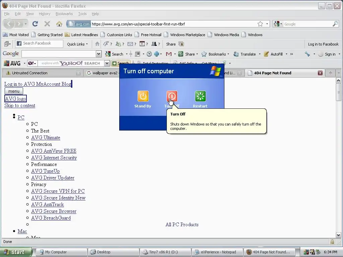This screenshot has height=257, width=343.
Task: Click the Stand By power icon
Action: tap(143, 96)
